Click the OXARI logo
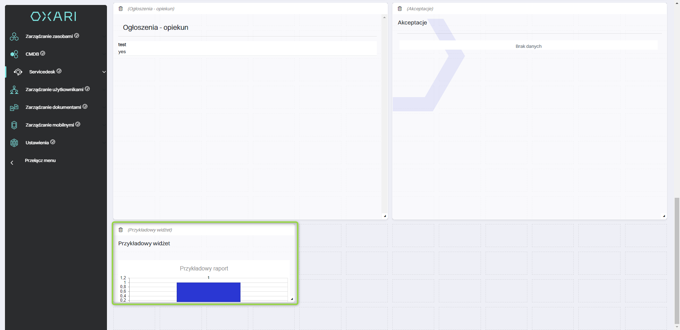The height and width of the screenshot is (330, 680). pyautogui.click(x=53, y=16)
